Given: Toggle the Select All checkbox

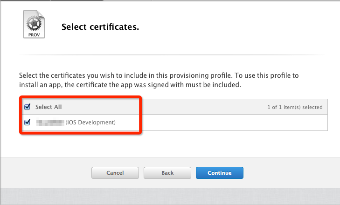Looking at the screenshot, I should [27, 107].
